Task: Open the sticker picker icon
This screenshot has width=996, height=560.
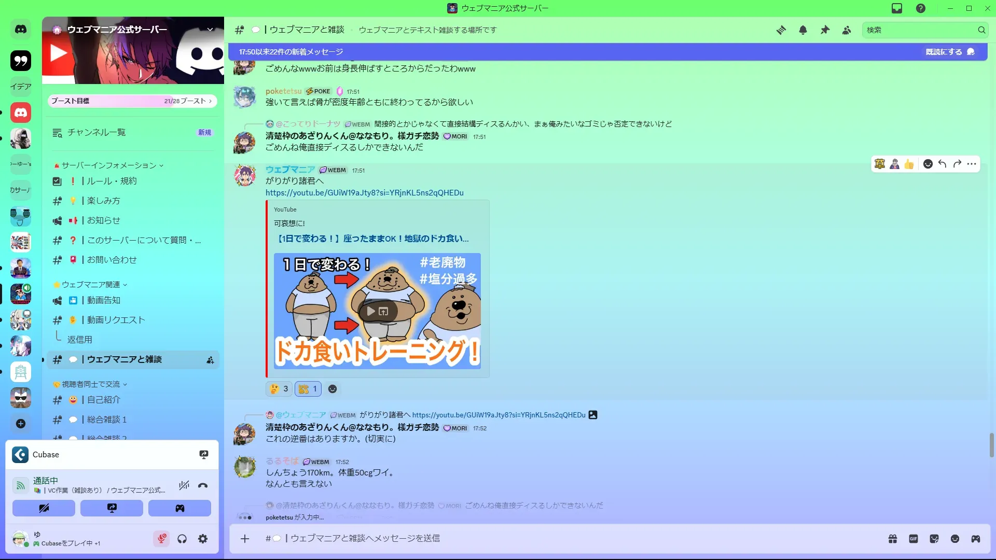Action: [934, 539]
